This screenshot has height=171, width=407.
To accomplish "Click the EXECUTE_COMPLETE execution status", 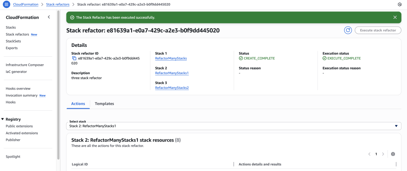I will [x=344, y=58].
